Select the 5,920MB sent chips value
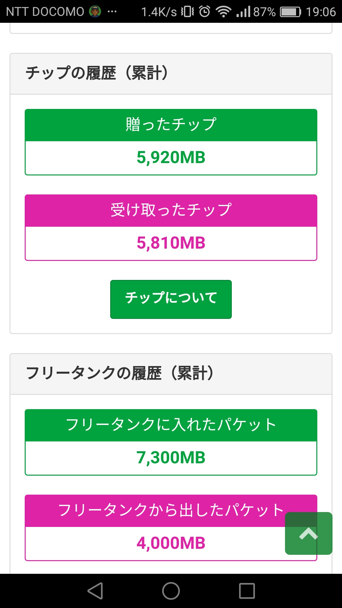342x608 pixels. 171,157
